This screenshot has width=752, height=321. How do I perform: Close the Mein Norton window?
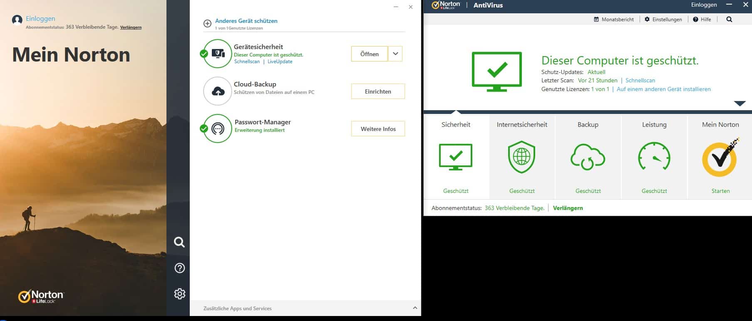point(411,7)
